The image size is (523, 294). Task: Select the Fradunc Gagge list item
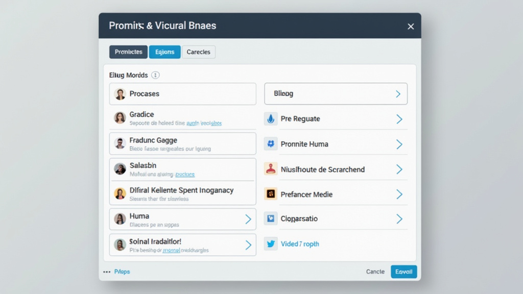pyautogui.click(x=182, y=144)
